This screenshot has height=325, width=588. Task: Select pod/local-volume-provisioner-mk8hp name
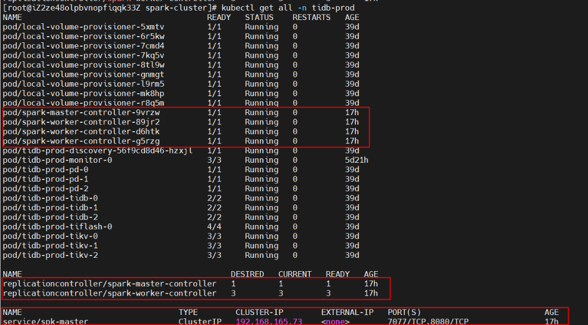(84, 93)
